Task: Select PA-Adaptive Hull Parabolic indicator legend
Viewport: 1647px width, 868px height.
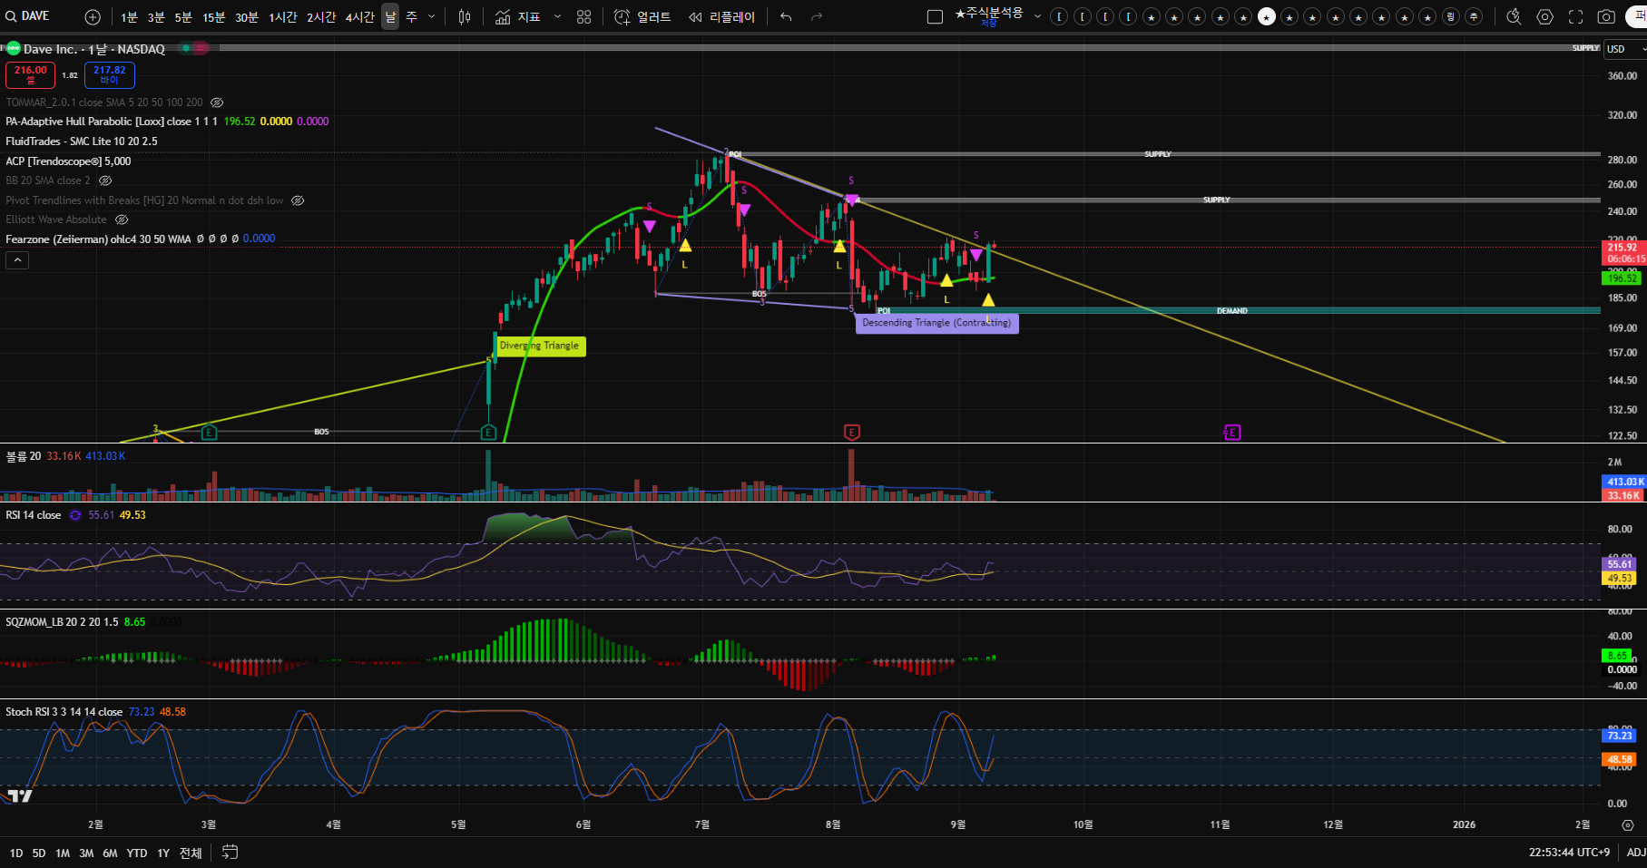Action: [x=112, y=122]
